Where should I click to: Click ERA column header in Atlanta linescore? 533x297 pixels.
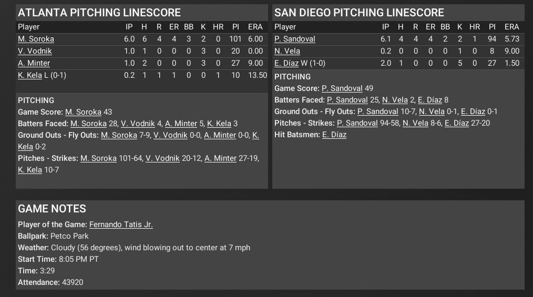click(x=255, y=27)
